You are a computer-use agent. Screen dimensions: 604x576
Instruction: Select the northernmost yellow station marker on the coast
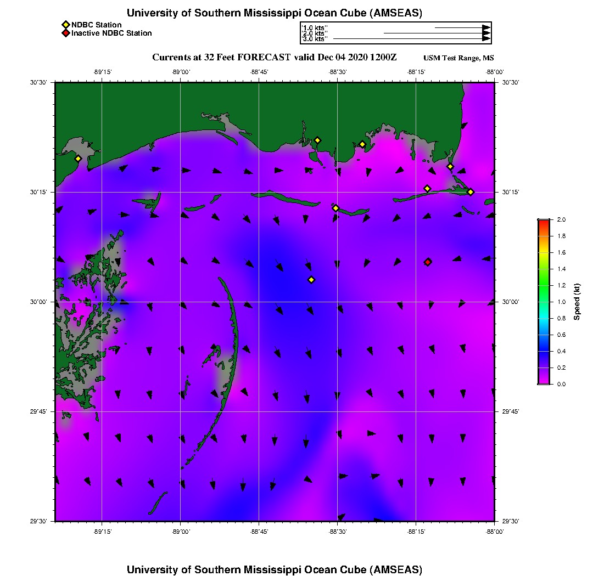[317, 140]
